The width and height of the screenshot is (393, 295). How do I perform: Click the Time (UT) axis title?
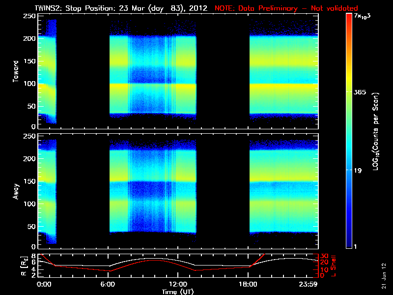[x=178, y=292]
